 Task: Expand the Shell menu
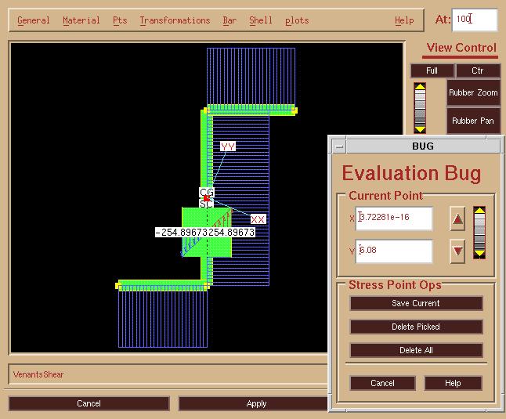(262, 20)
